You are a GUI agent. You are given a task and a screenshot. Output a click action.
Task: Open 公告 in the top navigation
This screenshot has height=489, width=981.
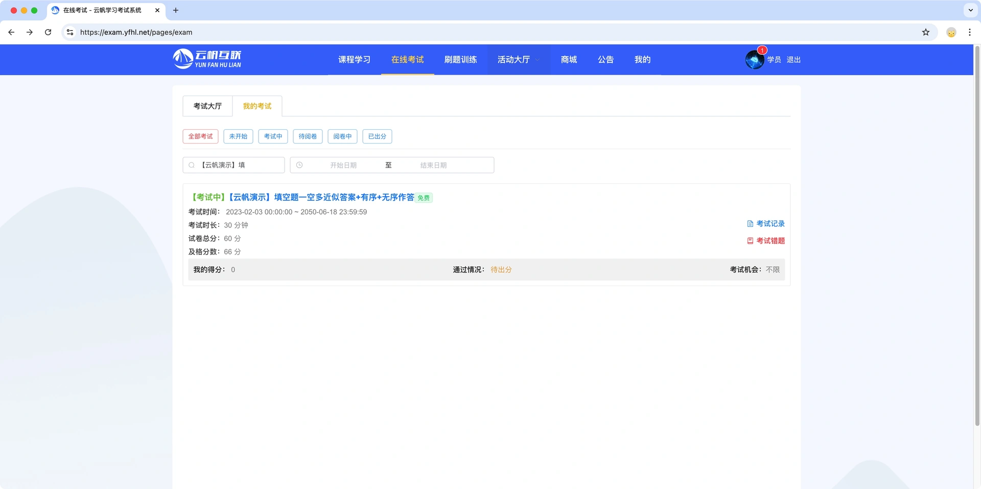point(605,60)
